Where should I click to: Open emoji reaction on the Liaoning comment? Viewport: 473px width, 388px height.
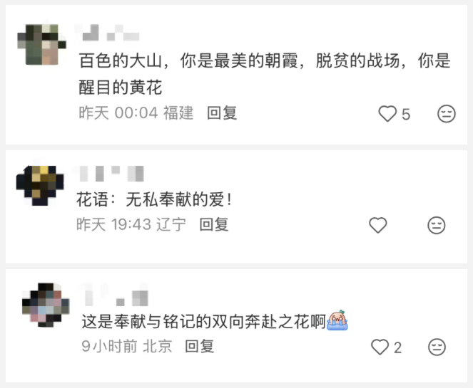437,225
